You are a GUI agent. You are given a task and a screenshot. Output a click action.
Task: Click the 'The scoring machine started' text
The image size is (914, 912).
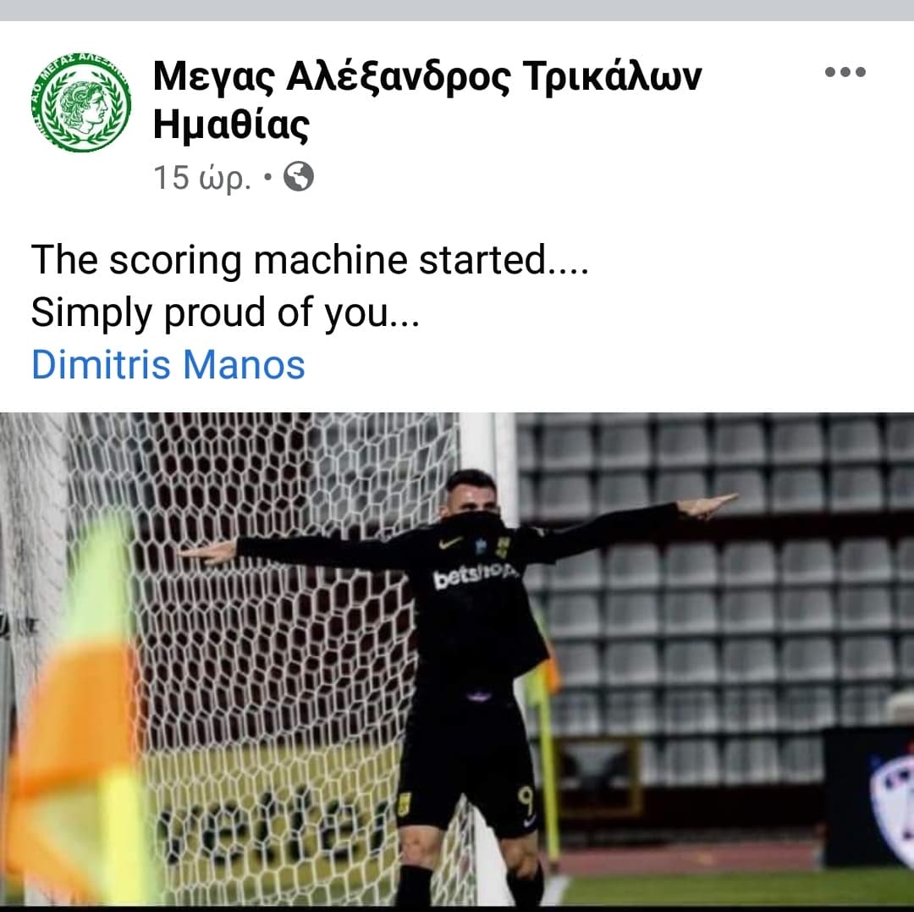point(310,259)
